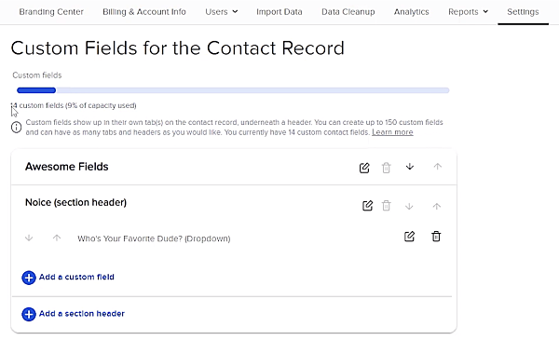Click the Noice (section header) text
Image resolution: width=559 pixels, height=340 pixels.
point(76,202)
